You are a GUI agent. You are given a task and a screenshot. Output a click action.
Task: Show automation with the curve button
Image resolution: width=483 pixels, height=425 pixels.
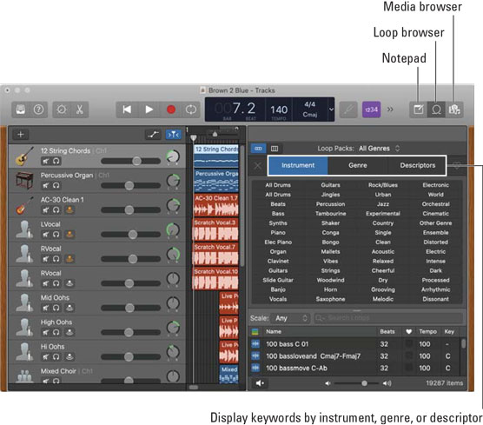coord(153,135)
